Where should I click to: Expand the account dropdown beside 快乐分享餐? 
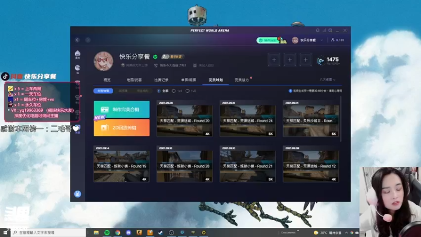pyautogui.click(x=322, y=40)
